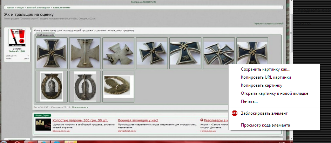331x143 pixels.
Task: Click the 'Яндекс.Директ' ad label
Action: pos(42,115)
